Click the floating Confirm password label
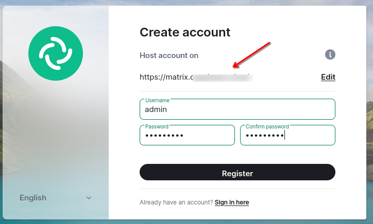Screen dimensions: 373x224 [267, 126]
